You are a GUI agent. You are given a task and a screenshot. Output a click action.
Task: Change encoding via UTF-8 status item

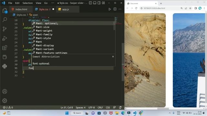[92, 107]
